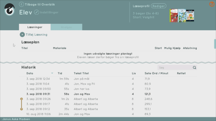Click the plus icon for Tilføj Læsning
216x121 pixels.
click(22, 35)
